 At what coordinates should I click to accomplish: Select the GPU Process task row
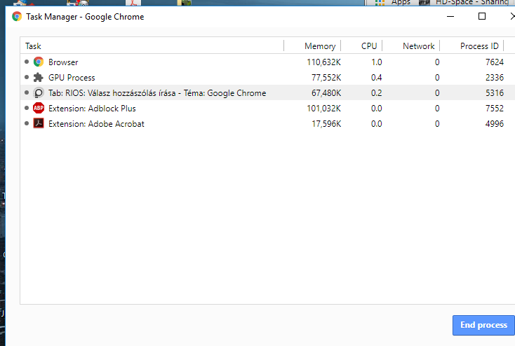coord(268,78)
